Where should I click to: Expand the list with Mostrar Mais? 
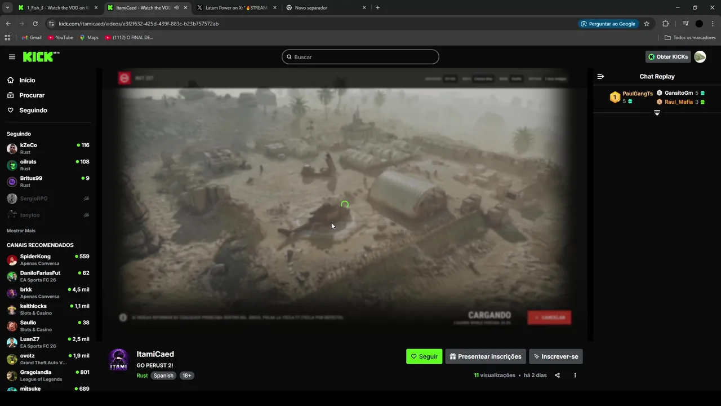21,231
